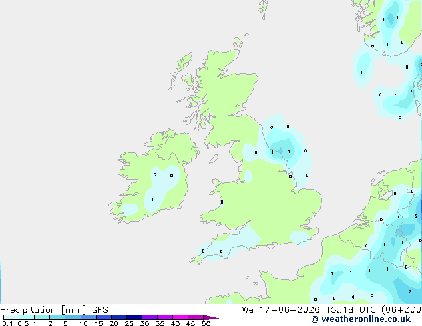Select the 0.1–0.5 mm legend color swatch
Image resolution: width=422 pixels, height=326 pixels.
(11, 317)
